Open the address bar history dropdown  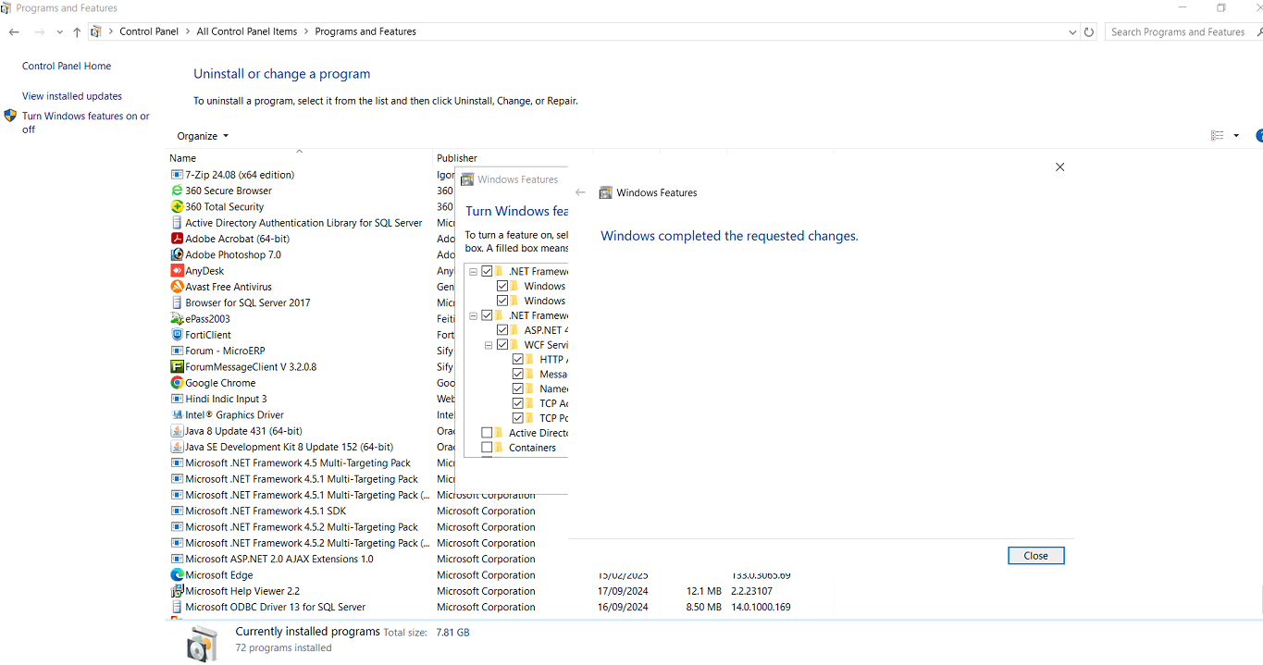tap(1072, 31)
